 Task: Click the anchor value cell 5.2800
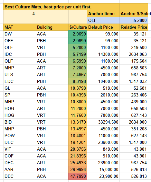pos(134,20)
